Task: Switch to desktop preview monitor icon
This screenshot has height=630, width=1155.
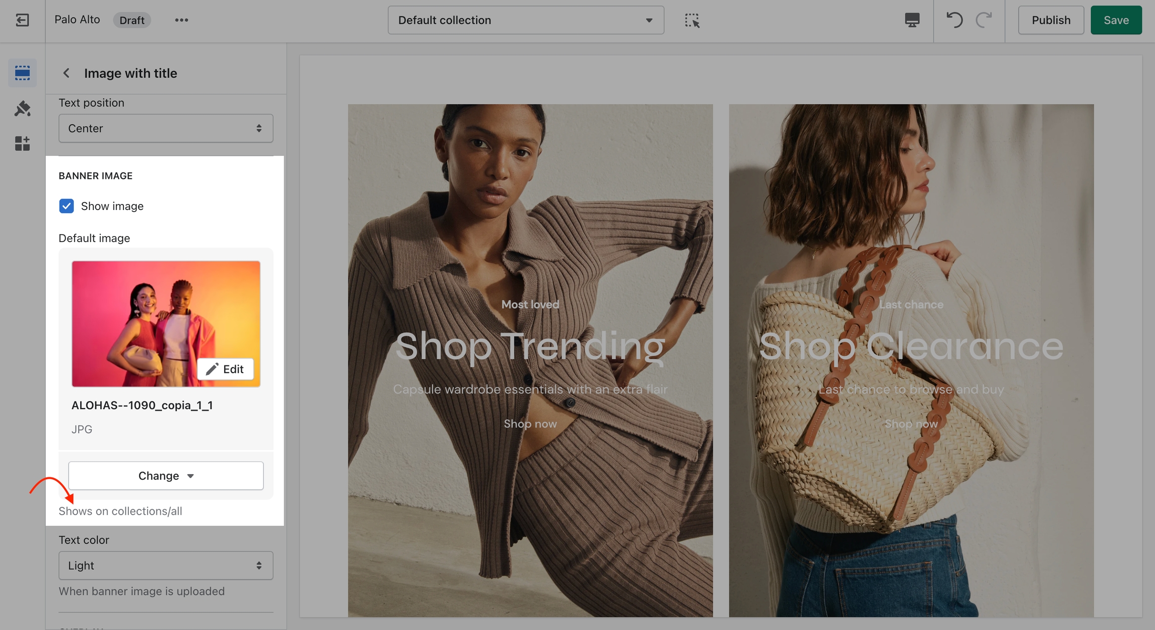Action: point(912,20)
